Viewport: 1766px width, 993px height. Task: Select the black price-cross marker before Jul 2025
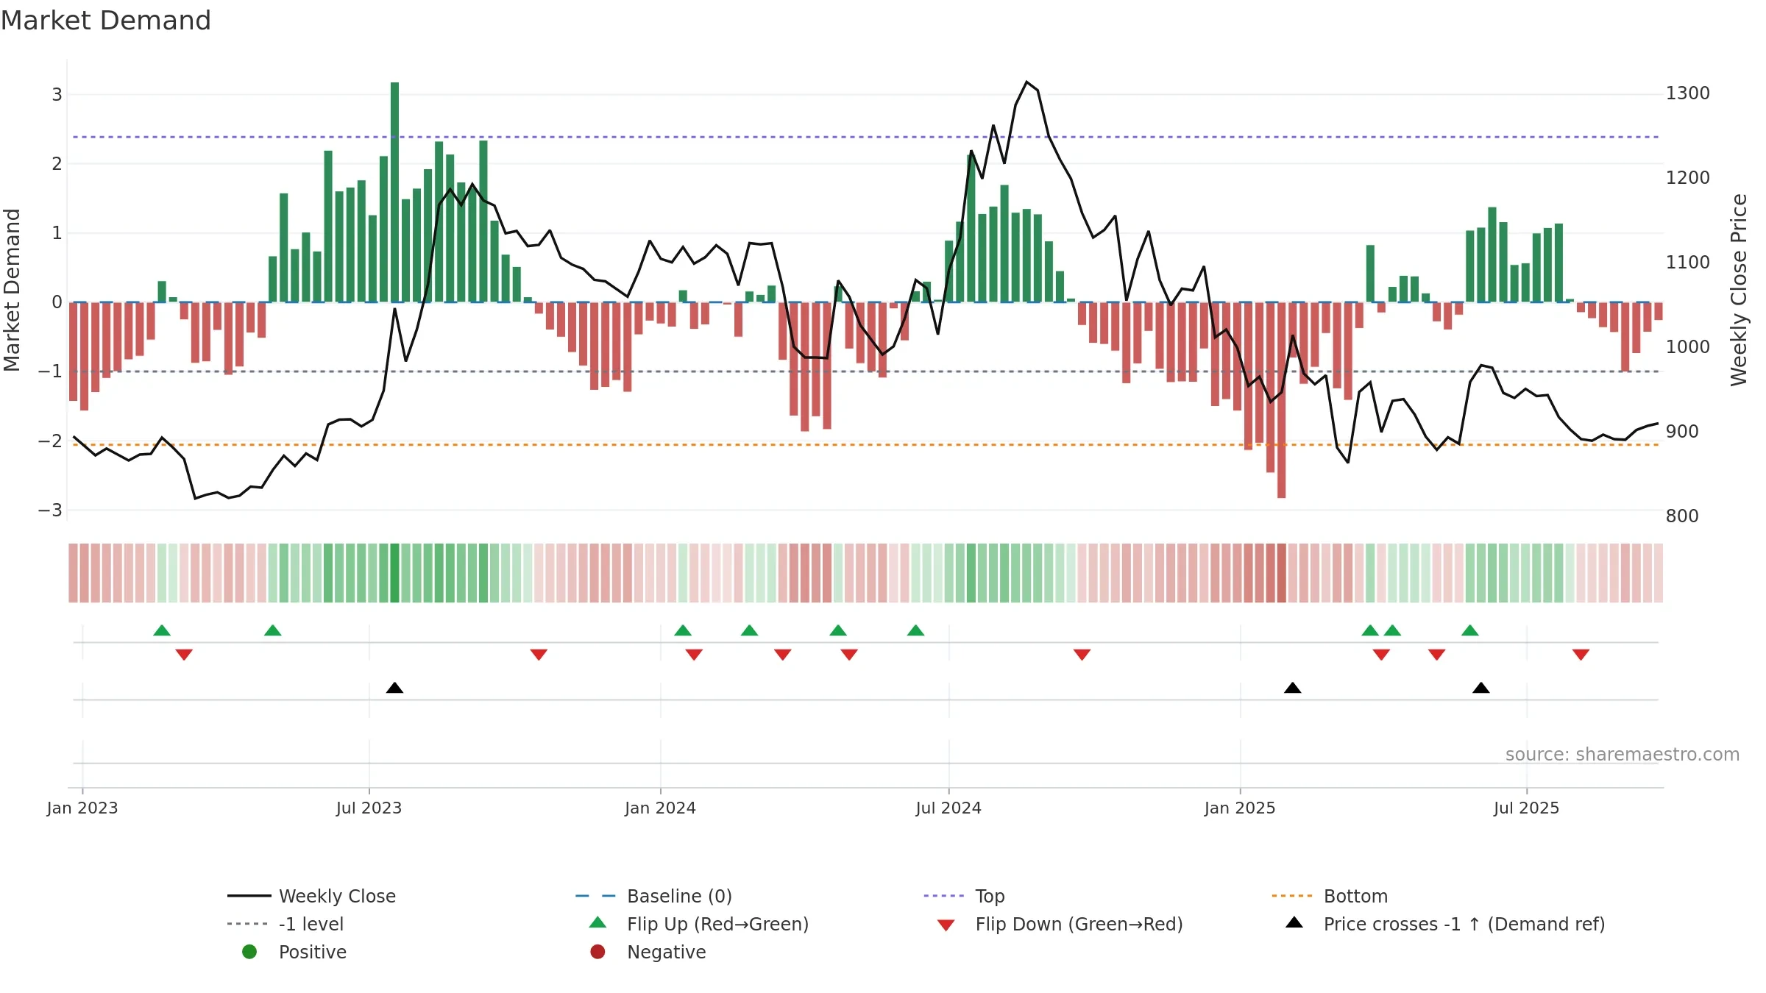pyautogui.click(x=1481, y=688)
